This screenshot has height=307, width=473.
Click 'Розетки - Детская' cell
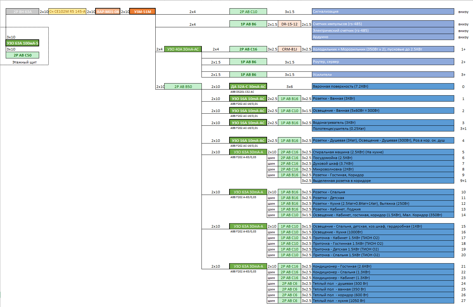pos(383,198)
